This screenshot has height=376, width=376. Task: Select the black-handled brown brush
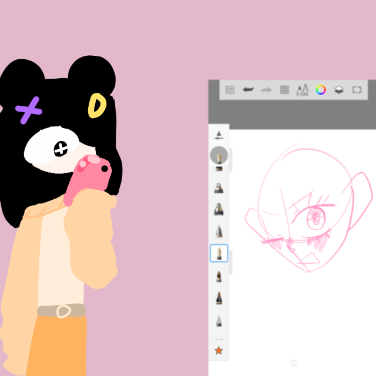click(219, 297)
